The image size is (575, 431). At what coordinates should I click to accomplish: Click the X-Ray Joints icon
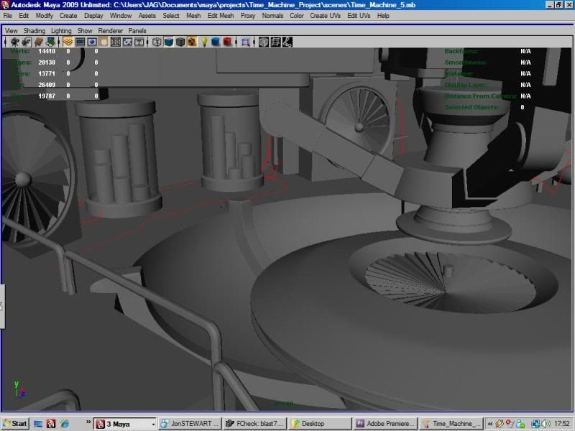287,42
